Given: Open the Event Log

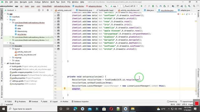Looking at the screenshot, I should tap(172, 101).
